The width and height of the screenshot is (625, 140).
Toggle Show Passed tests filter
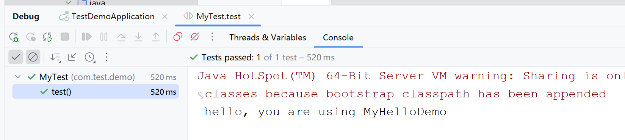pos(16,57)
